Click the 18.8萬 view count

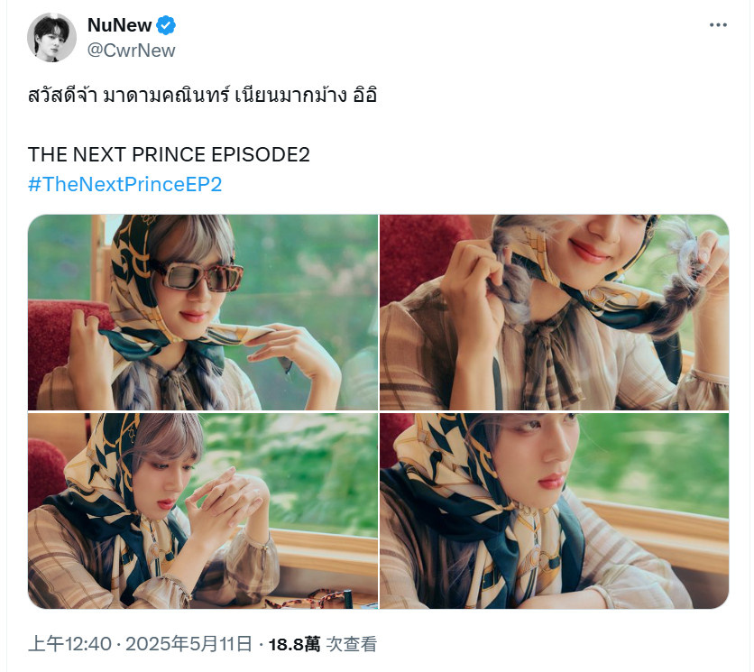pyautogui.click(x=294, y=644)
